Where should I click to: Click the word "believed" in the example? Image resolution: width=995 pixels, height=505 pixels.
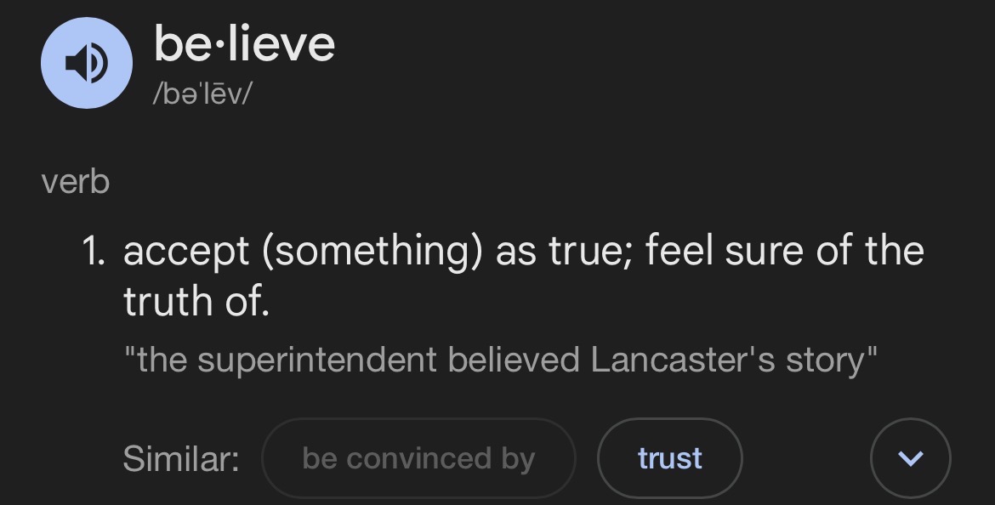[x=514, y=360]
